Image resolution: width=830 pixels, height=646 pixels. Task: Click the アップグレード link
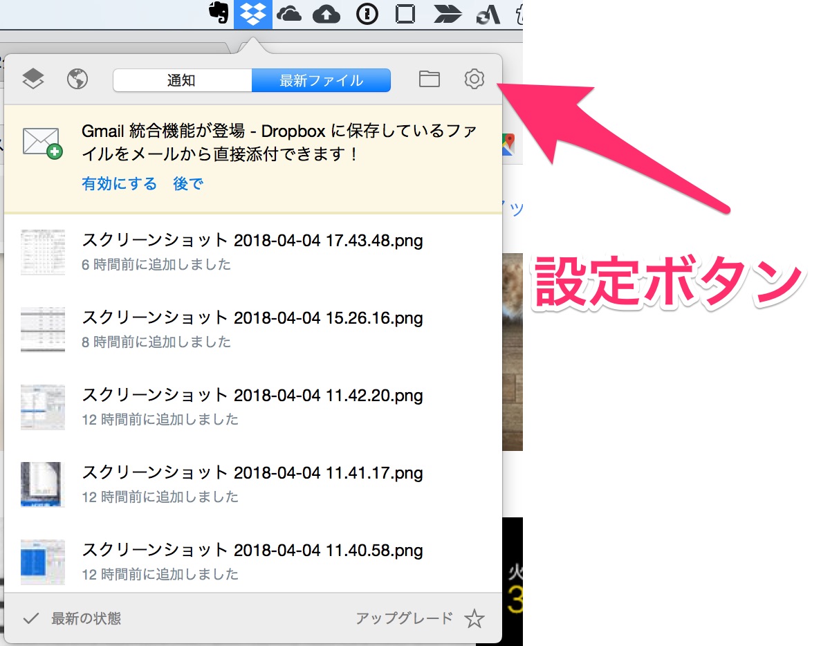[405, 618]
